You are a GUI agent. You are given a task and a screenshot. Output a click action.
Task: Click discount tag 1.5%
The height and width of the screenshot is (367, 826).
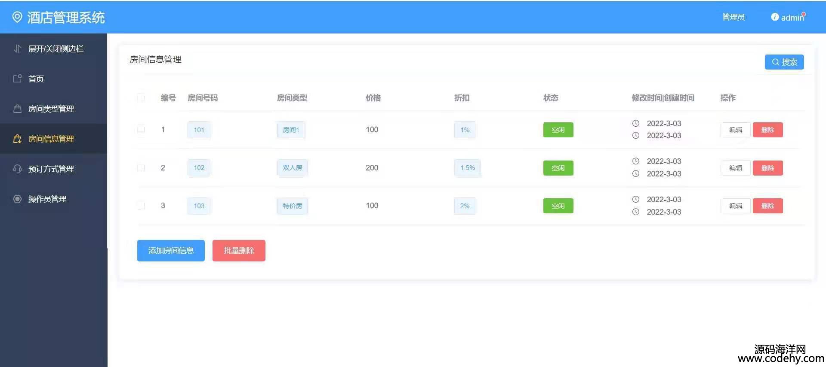(468, 168)
